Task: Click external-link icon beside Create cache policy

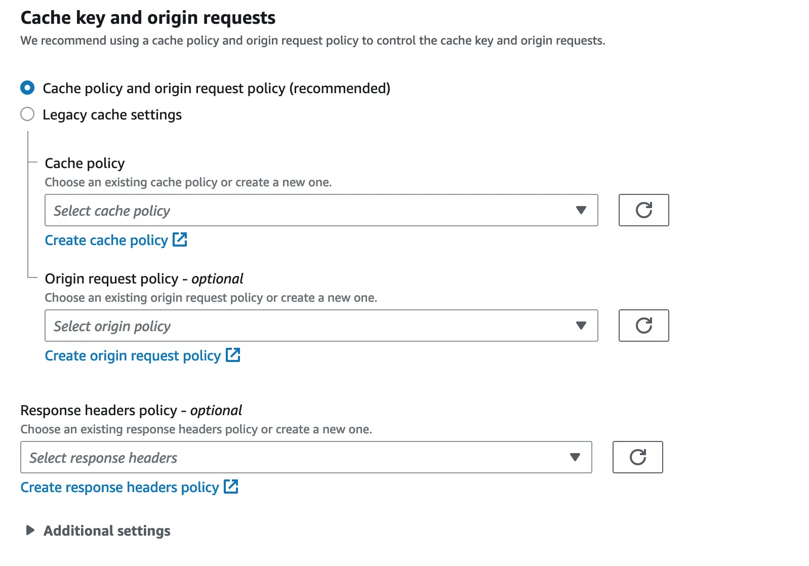Action: tap(180, 239)
